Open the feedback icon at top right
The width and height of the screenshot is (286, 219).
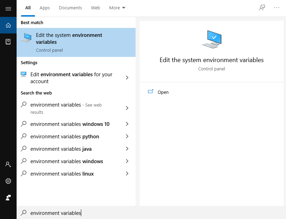[x=262, y=8]
